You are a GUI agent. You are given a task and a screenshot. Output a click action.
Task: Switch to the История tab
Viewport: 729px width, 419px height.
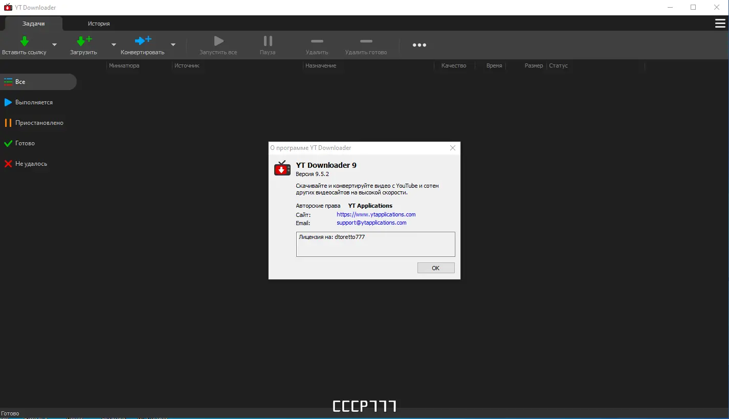(x=99, y=24)
